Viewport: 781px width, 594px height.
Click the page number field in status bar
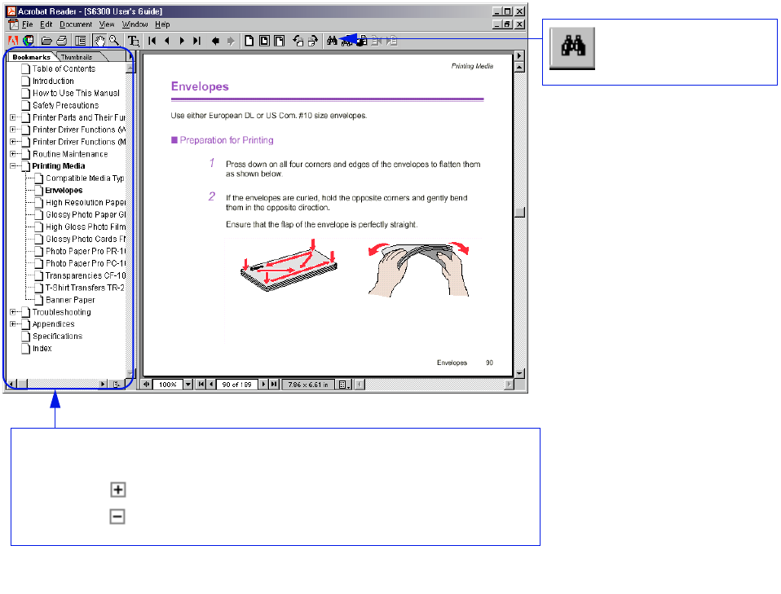(237, 385)
